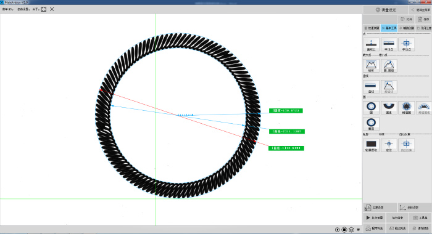Choose the rectangular peak max-point tool
The image size is (432, 234).
[371, 66]
